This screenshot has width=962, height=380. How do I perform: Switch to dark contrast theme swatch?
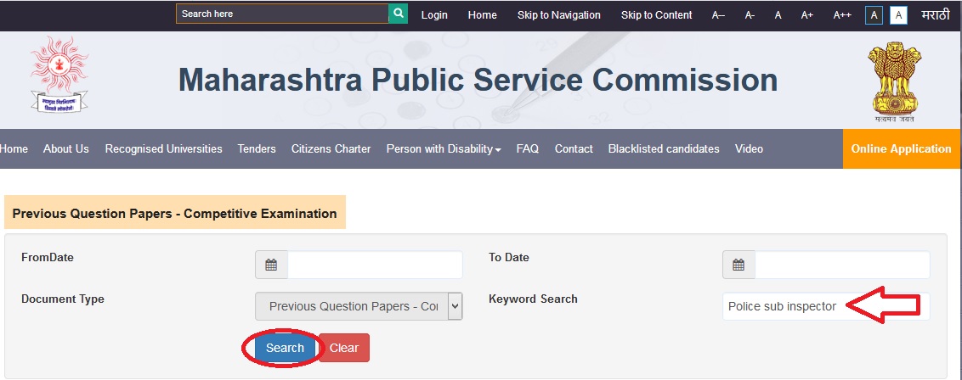(874, 15)
